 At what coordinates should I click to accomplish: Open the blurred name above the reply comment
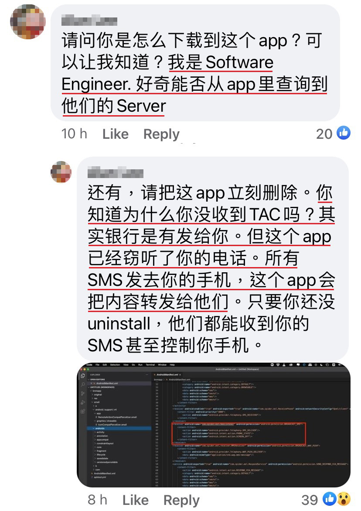tap(115, 173)
